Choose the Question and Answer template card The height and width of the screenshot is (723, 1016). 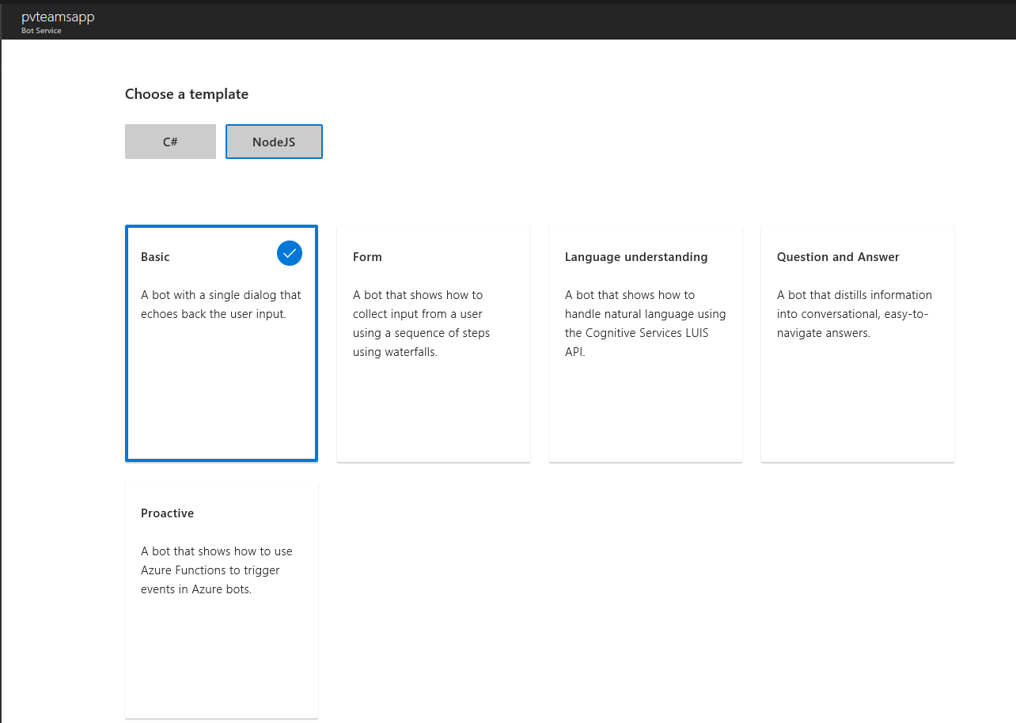coord(858,343)
